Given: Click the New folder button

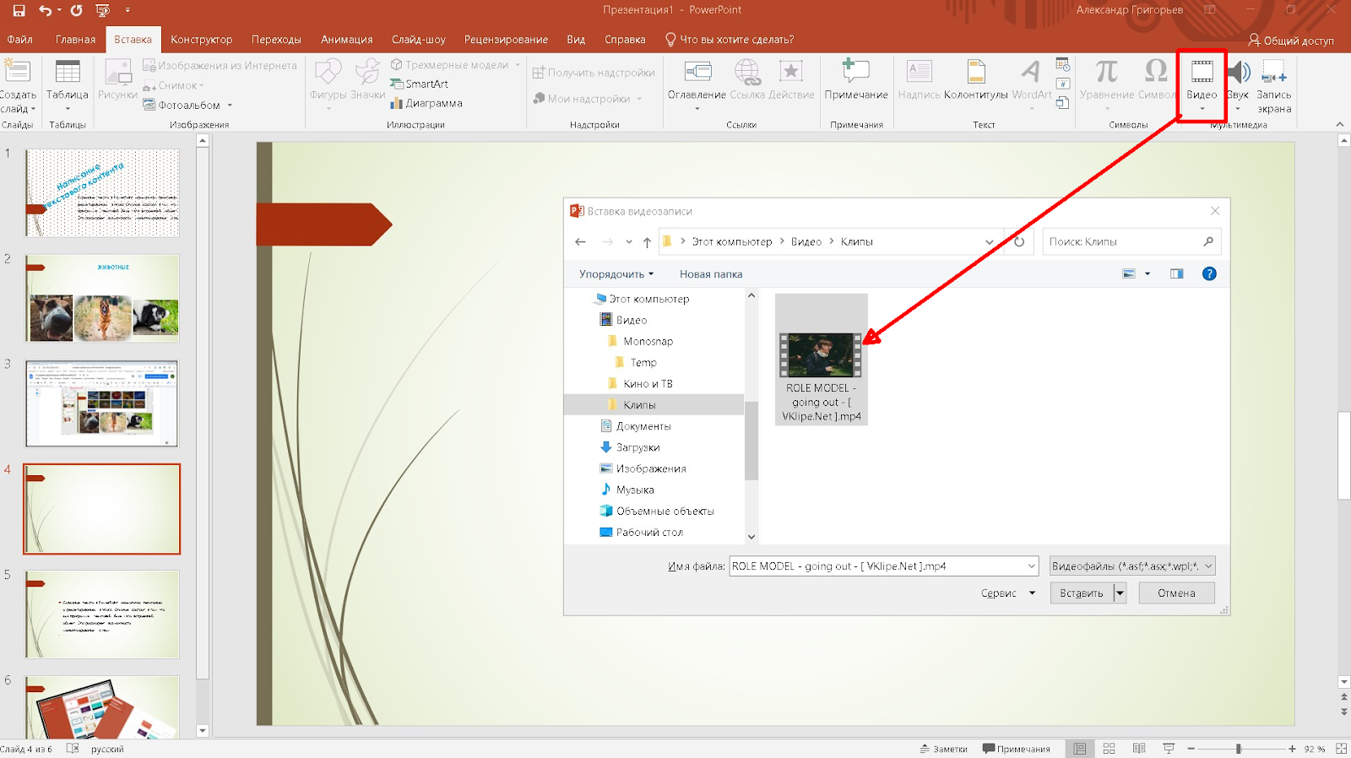Looking at the screenshot, I should coord(710,274).
